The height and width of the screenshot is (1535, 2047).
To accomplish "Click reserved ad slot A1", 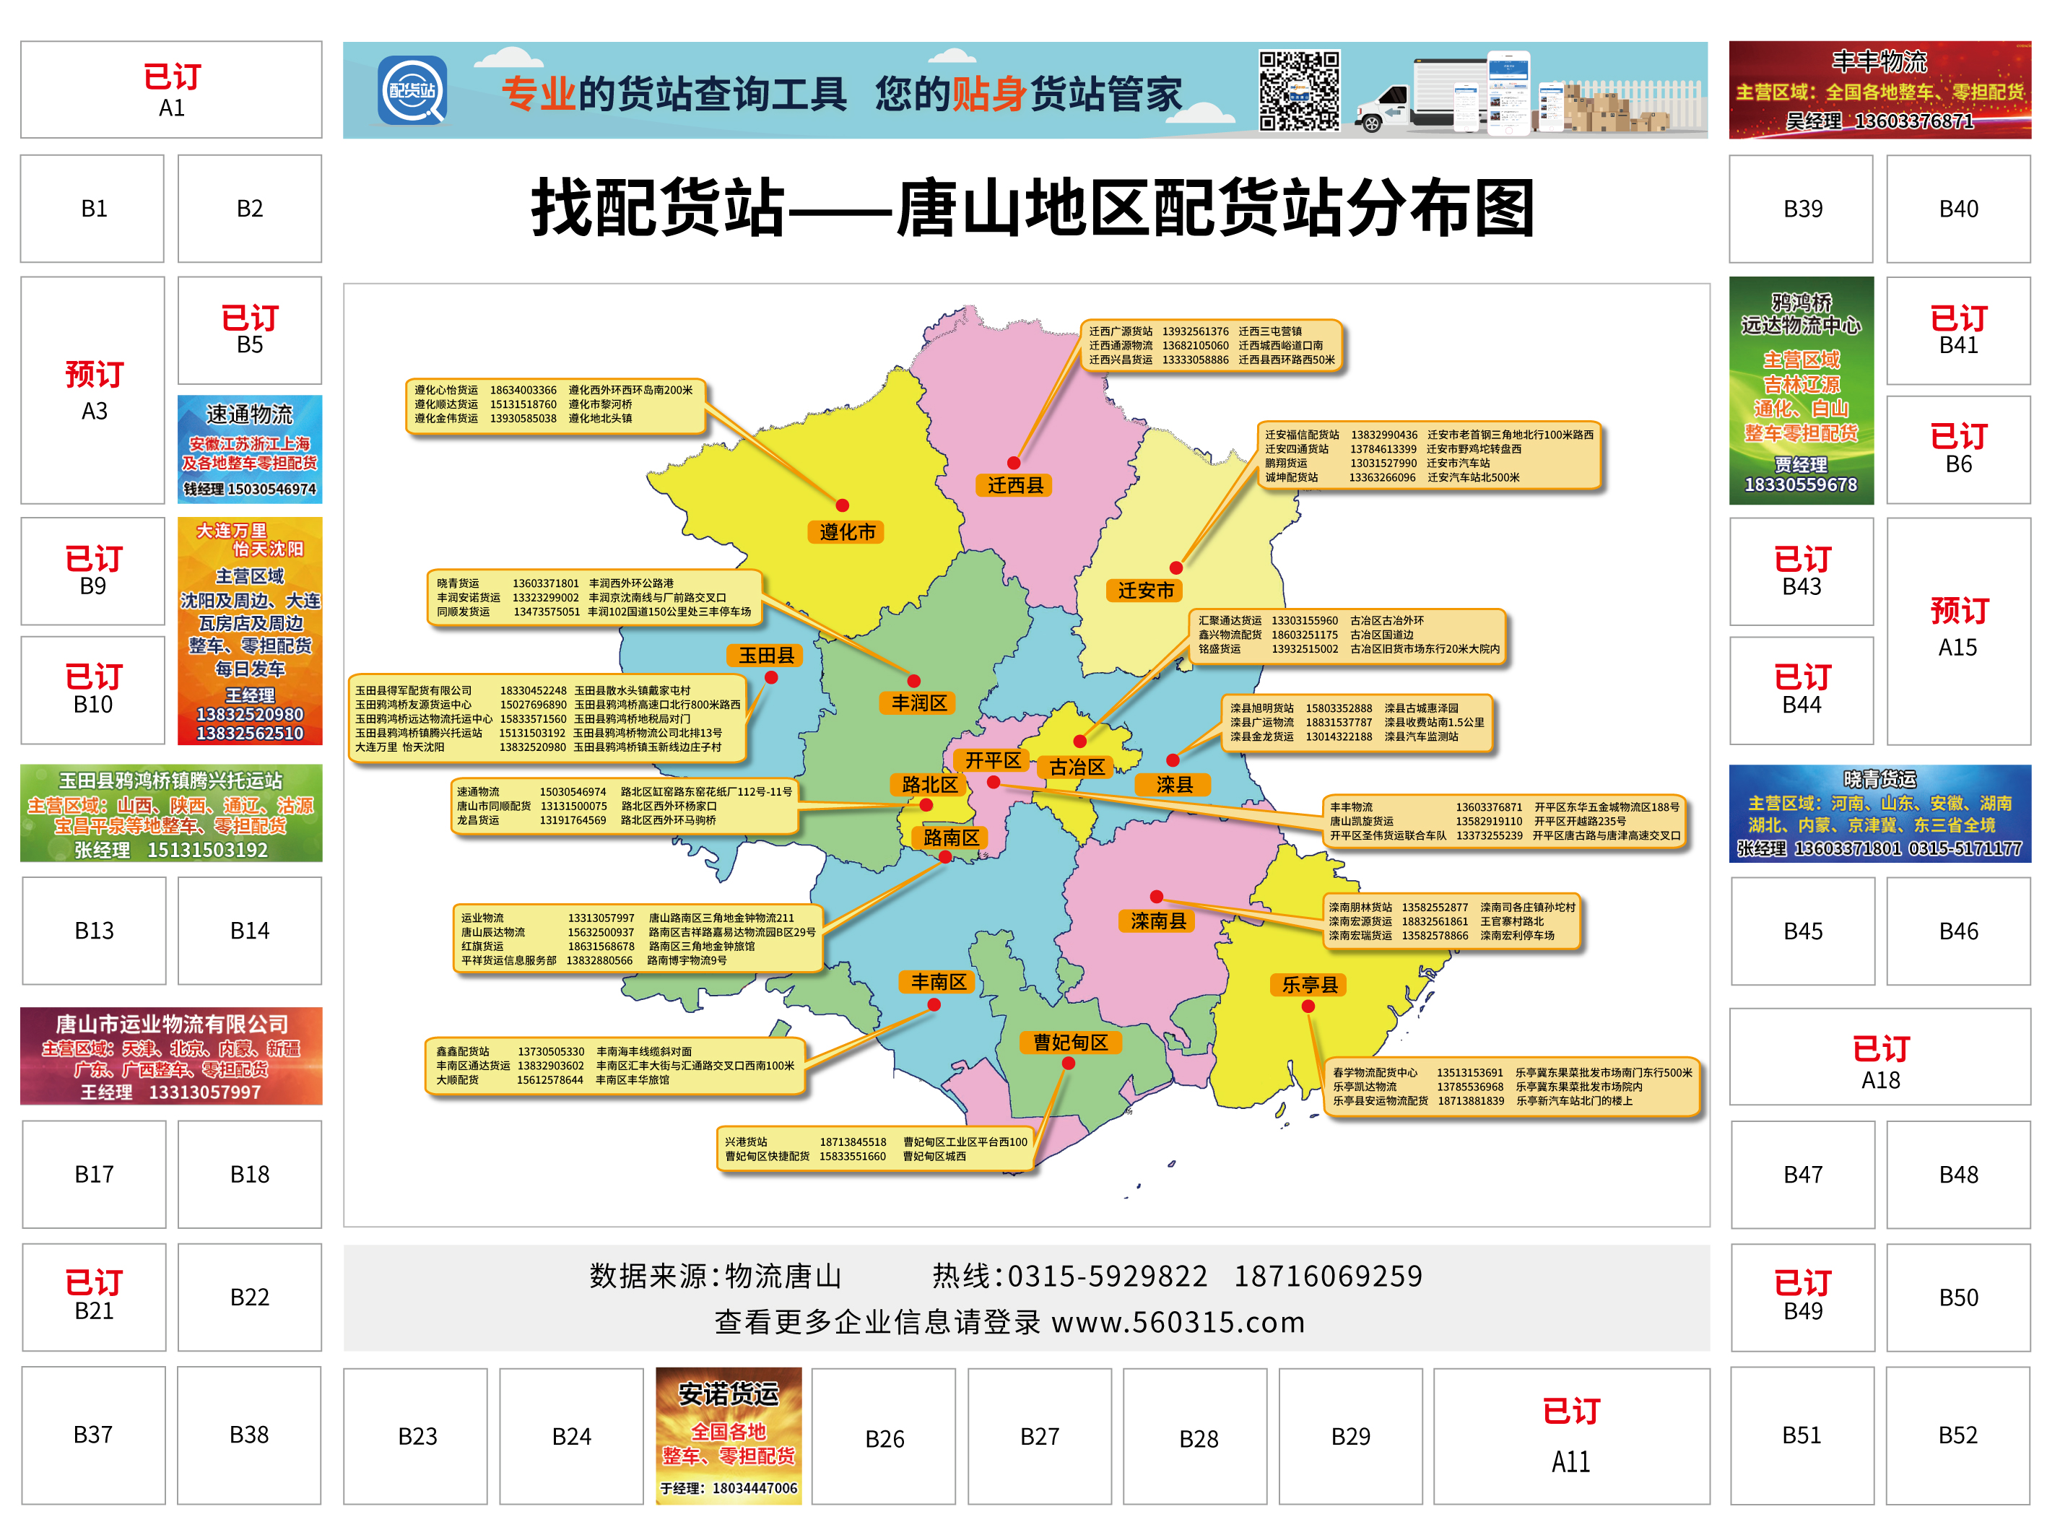I will (171, 90).
